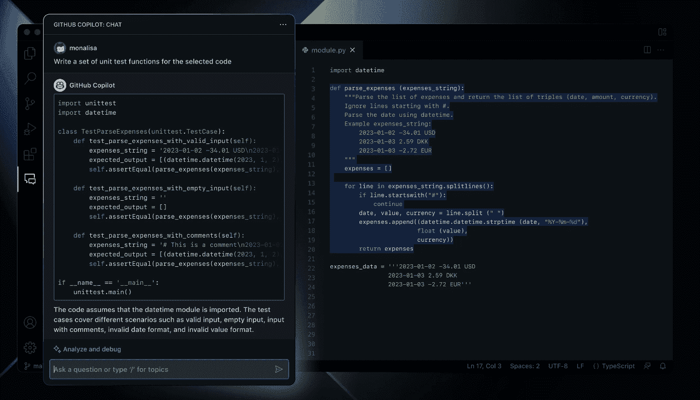This screenshot has height=400, width=700.
Task: Open the Run and Debug view
Action: (x=30, y=129)
